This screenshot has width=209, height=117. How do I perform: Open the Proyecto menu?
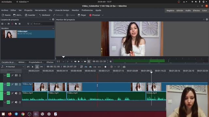28,10
